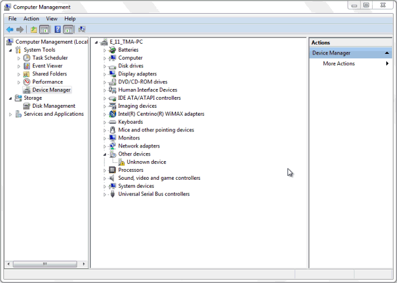Click the Disk drives category icon
The height and width of the screenshot is (283, 397).
pos(112,66)
